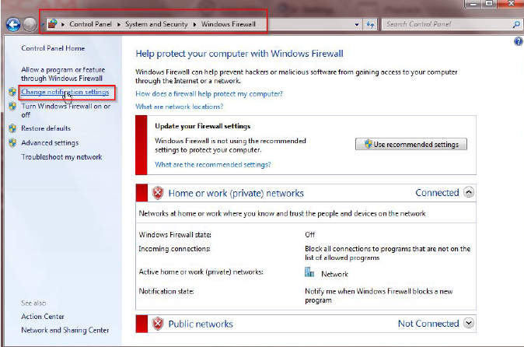Click What are the recommended settings link
Screen dimensions: 524x347
click(x=212, y=164)
